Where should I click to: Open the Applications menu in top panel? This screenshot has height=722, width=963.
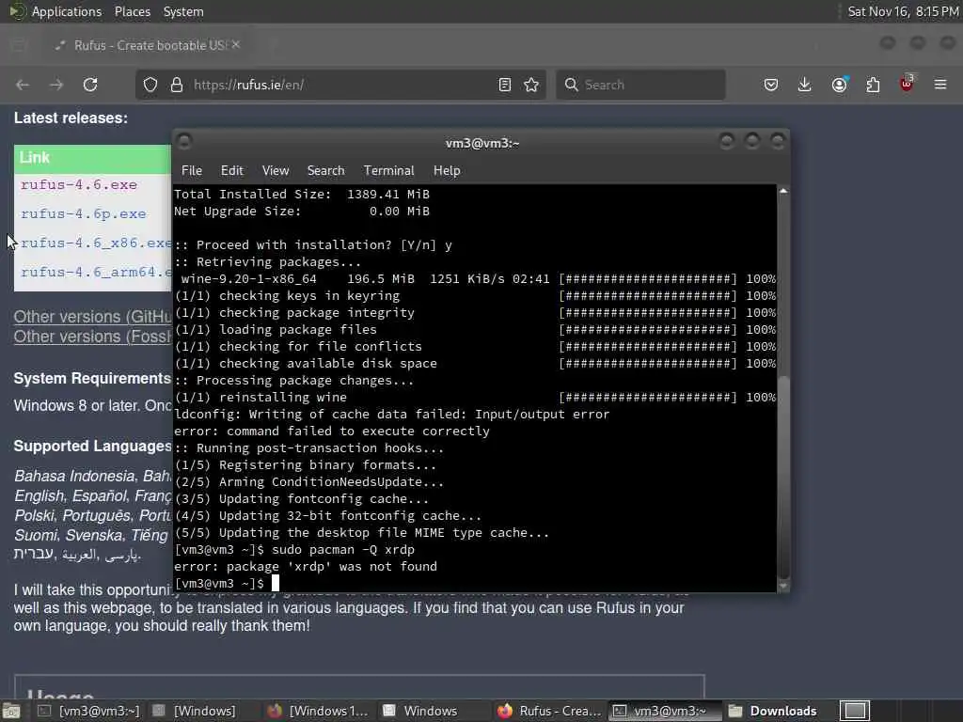(x=67, y=11)
